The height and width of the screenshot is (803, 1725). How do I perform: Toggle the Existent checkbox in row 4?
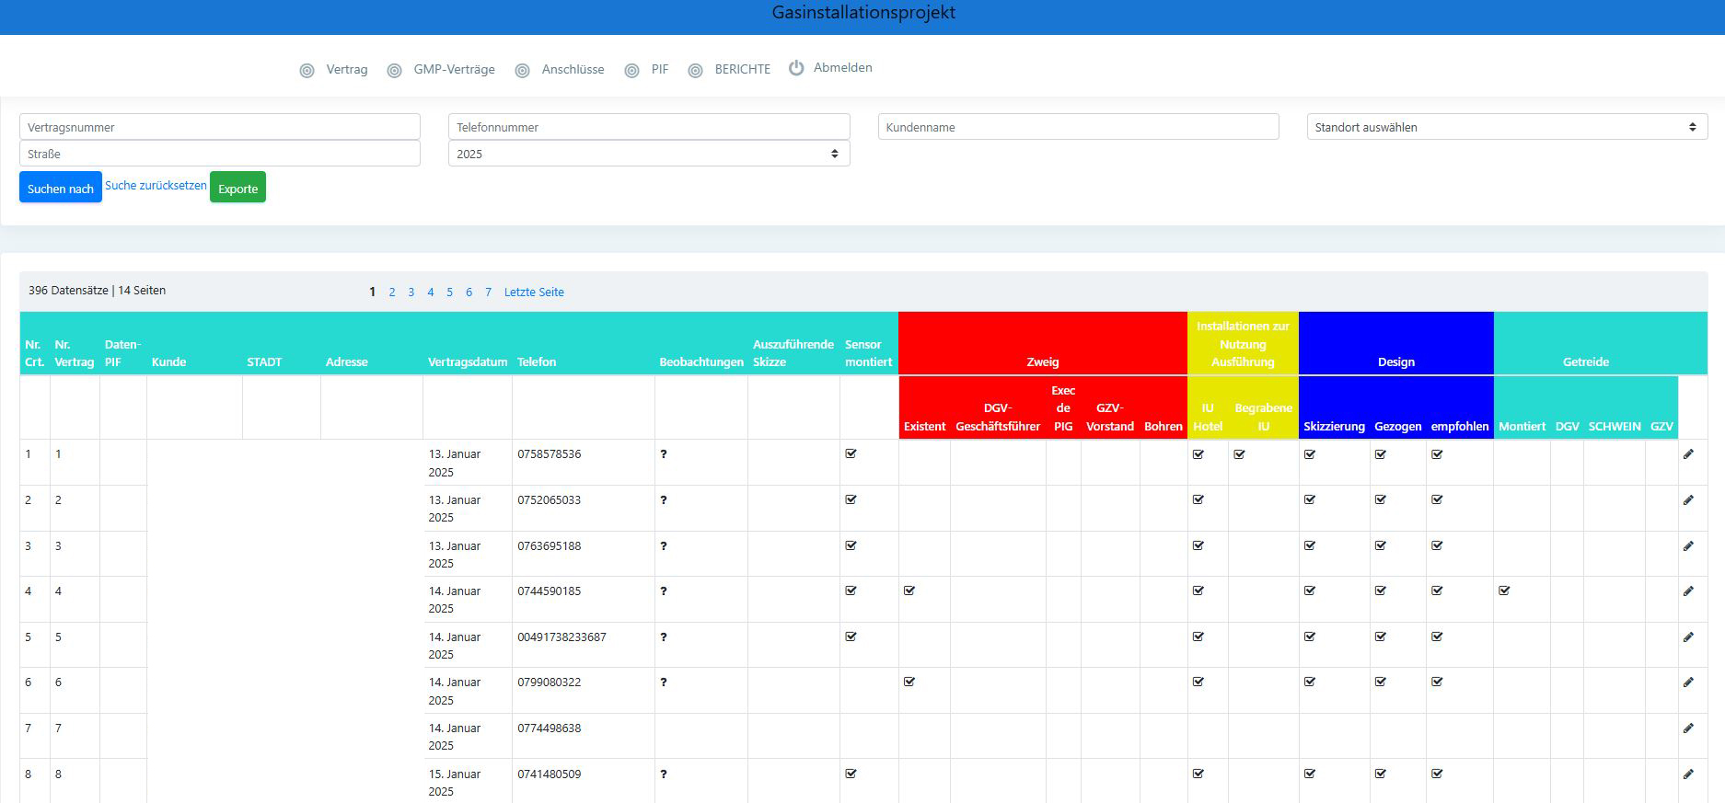909,591
